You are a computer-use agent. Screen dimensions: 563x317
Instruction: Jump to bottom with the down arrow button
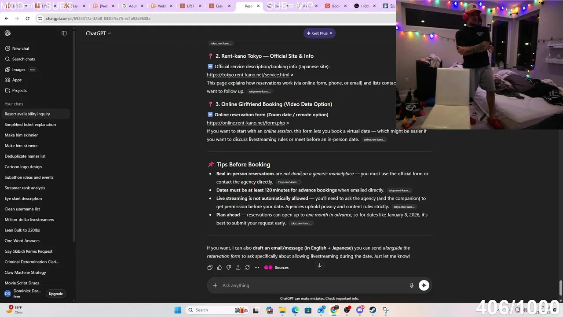click(x=320, y=265)
